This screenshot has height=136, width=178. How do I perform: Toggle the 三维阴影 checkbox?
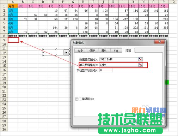(77, 99)
